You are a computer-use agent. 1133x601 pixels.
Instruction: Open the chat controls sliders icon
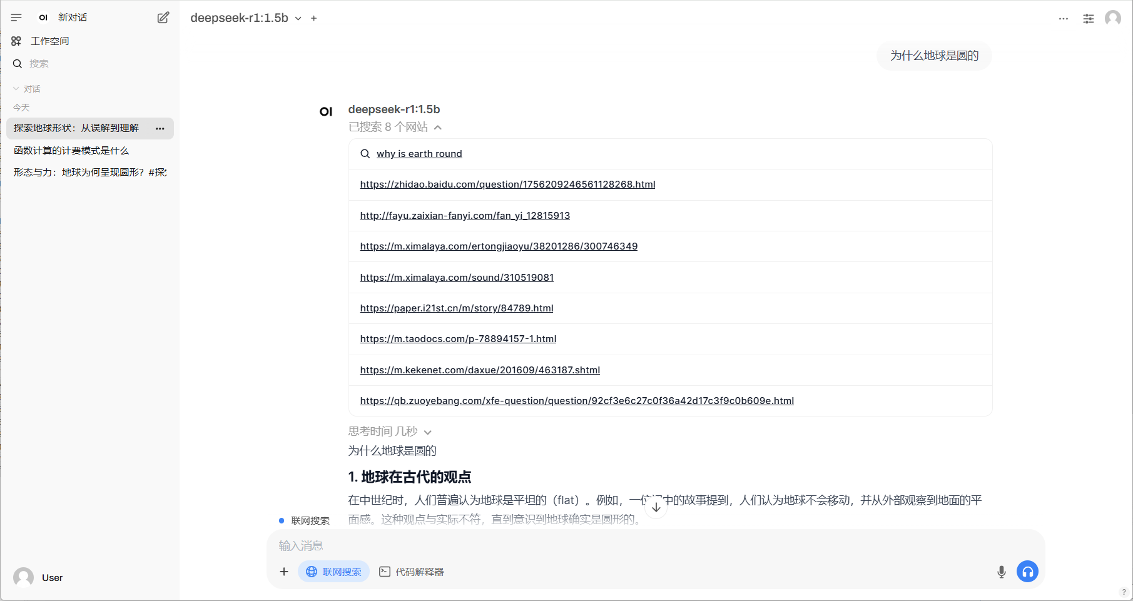pyautogui.click(x=1089, y=18)
